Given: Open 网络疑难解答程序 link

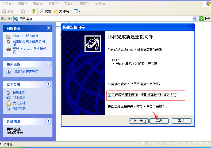Looking at the screenshot, I should point(26,72).
